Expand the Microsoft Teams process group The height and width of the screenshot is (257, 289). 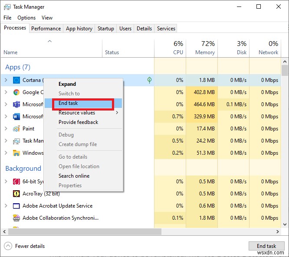6,104
